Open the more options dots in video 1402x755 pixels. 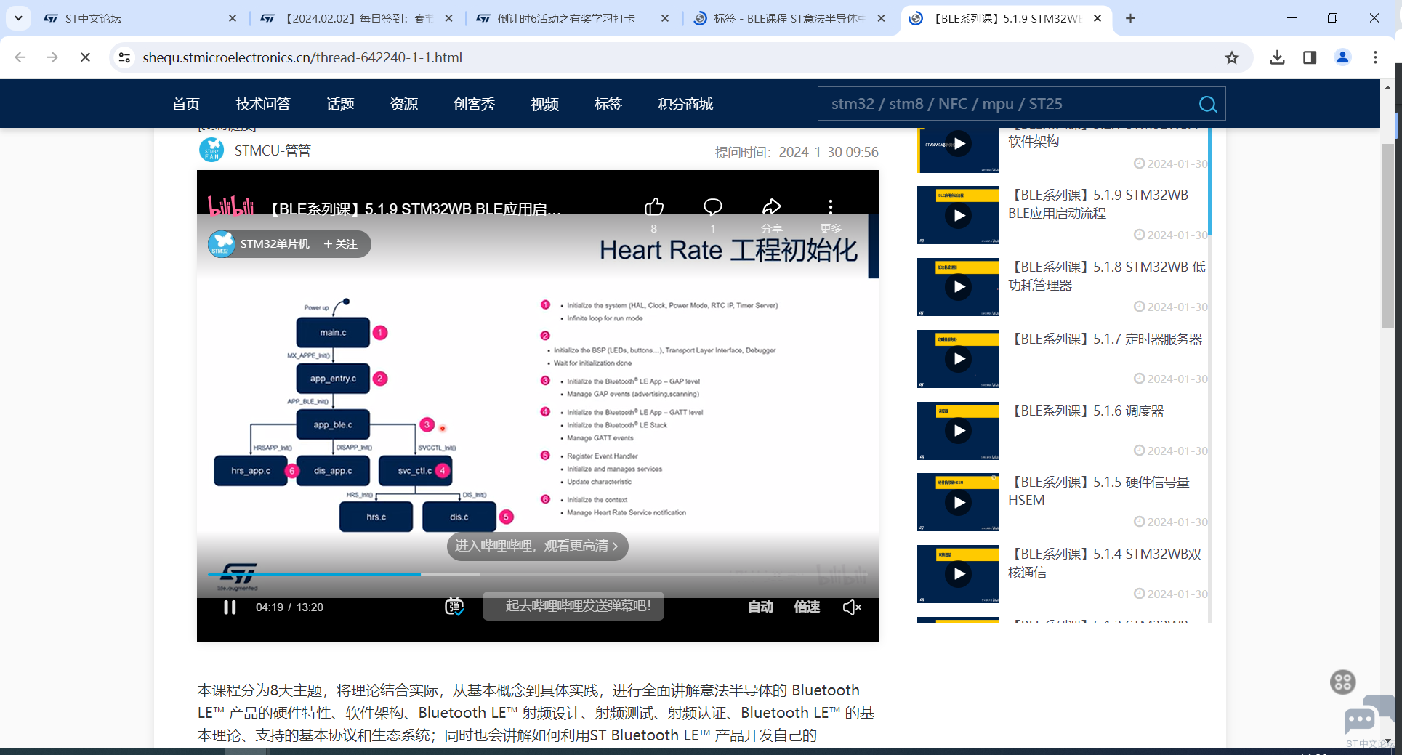point(830,208)
